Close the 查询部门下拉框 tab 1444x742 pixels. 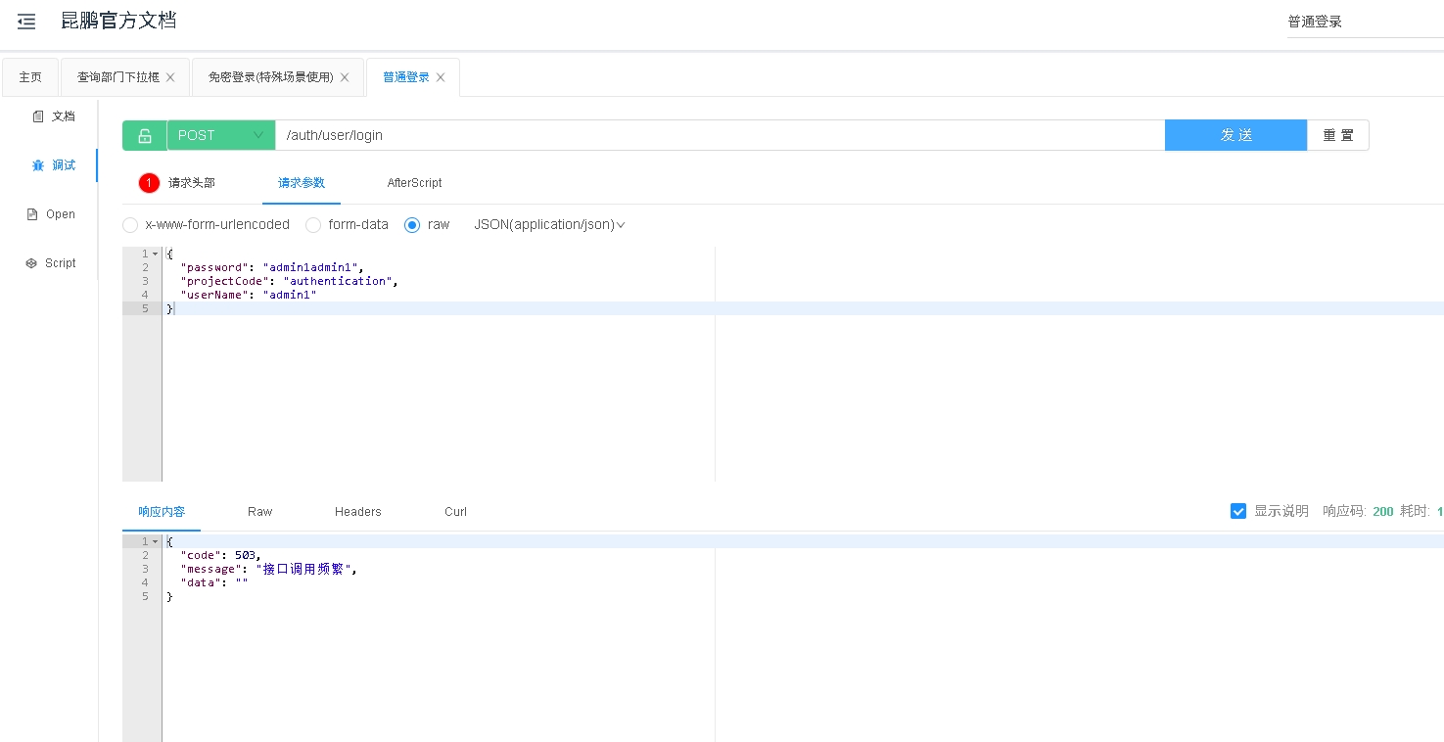tap(170, 77)
